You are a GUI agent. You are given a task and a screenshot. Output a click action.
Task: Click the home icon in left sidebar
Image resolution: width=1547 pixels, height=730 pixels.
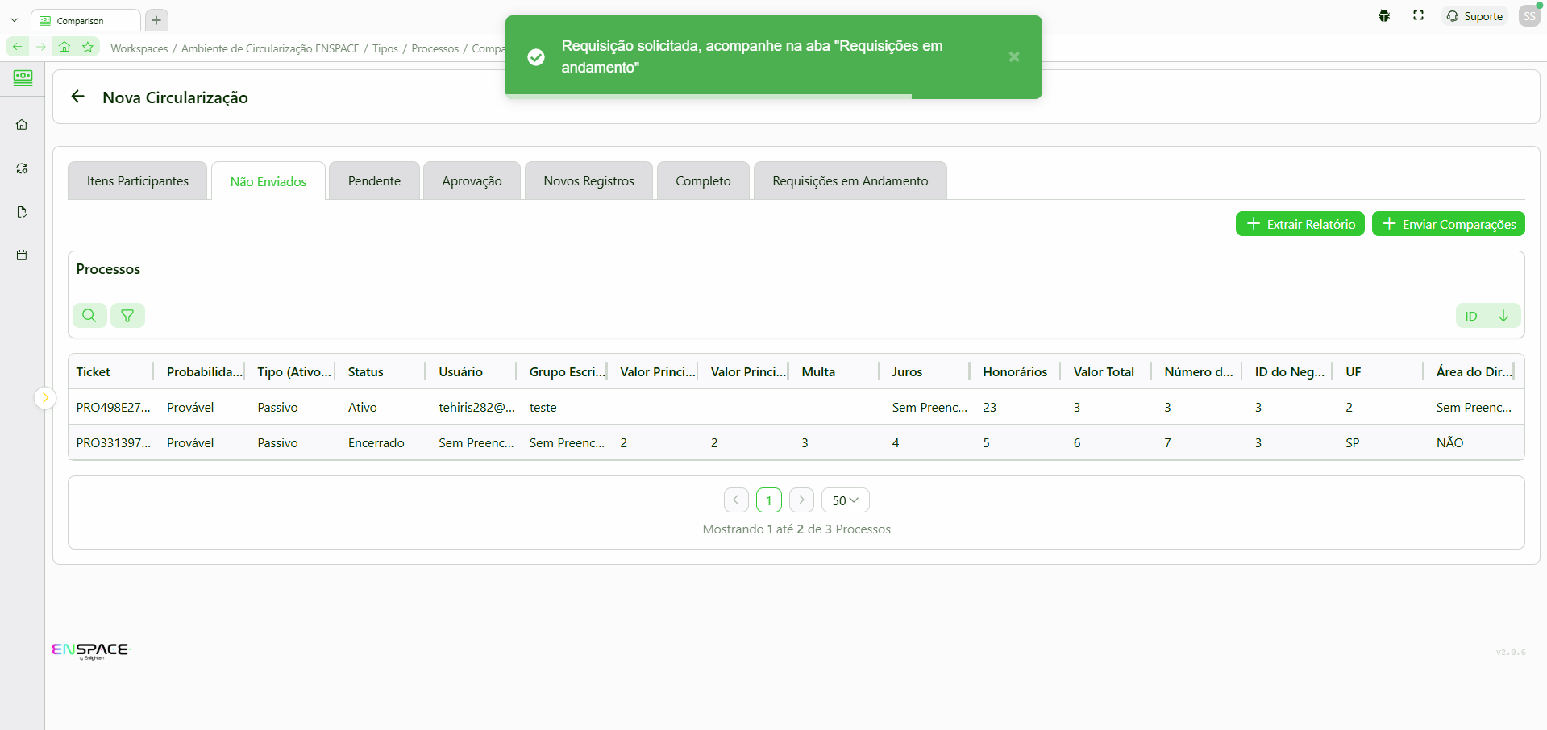point(22,125)
